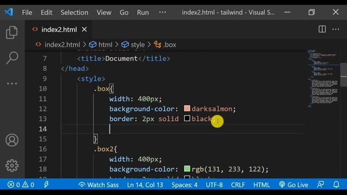The height and width of the screenshot is (195, 347).
Task: Open the Search view in activity bar
Action: tap(12, 58)
